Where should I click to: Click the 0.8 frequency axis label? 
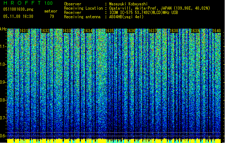point(3,100)
